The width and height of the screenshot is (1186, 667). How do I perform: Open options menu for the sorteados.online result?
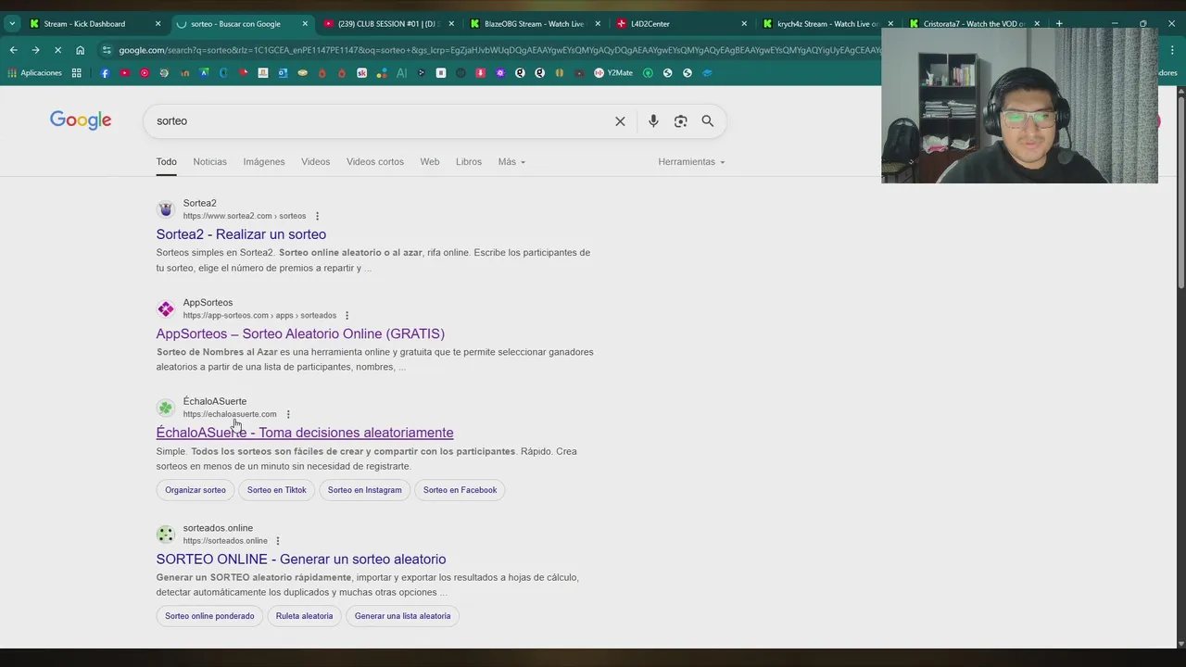pos(277,541)
